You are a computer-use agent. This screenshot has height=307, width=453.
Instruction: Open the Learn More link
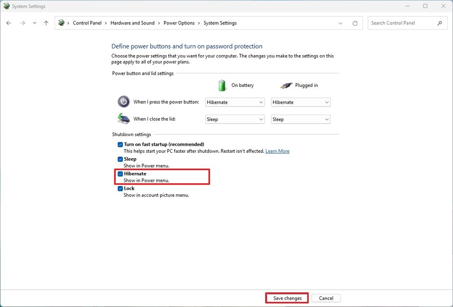click(x=277, y=151)
